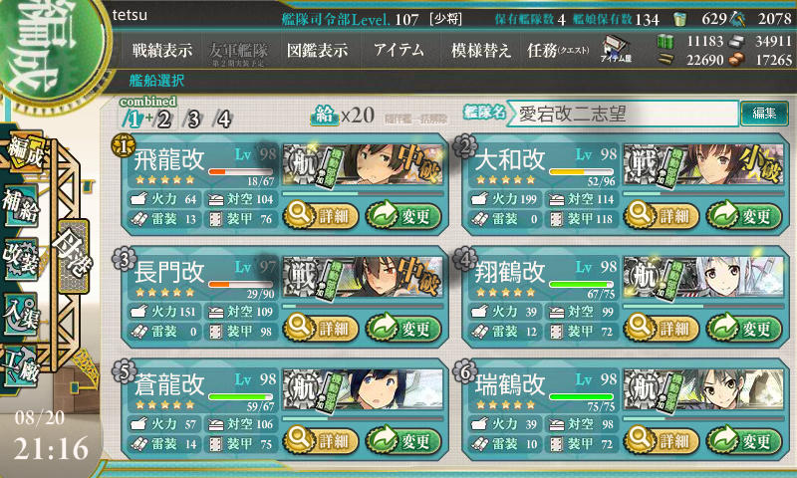Switch to fleet number 4 tab

click(x=223, y=119)
